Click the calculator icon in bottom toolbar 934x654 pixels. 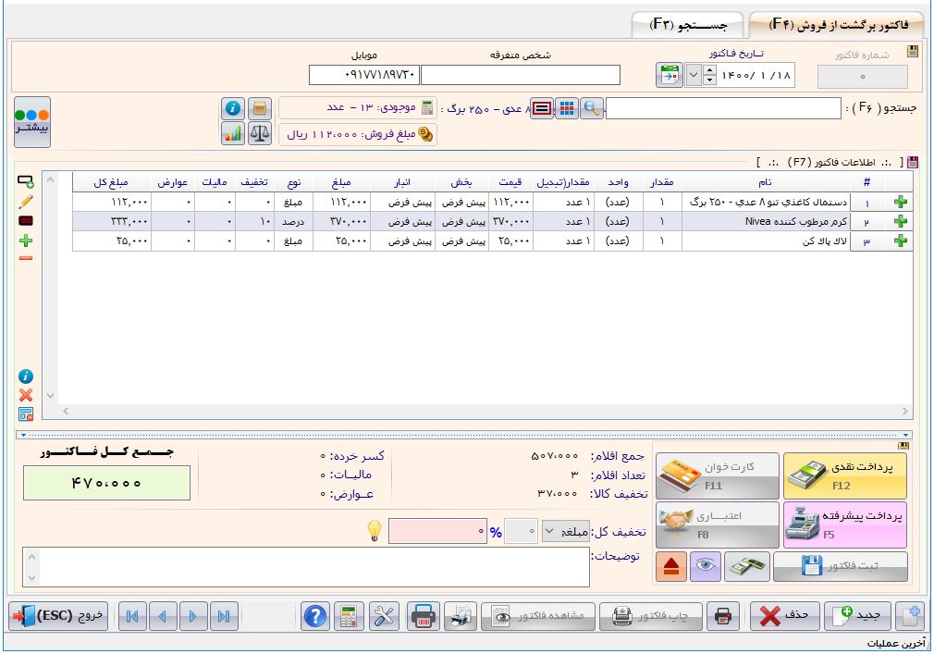(x=350, y=617)
